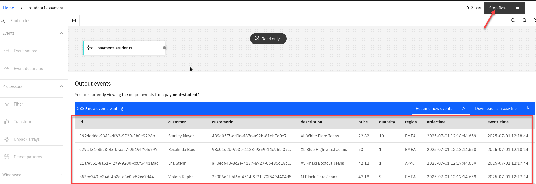
Task: Click the Event source palette item
Action: pyautogui.click(x=32, y=51)
